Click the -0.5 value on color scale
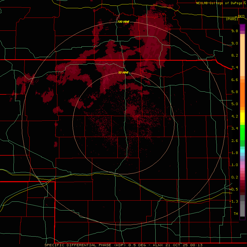The width and height of the screenshot is (247, 247). pos(234,189)
